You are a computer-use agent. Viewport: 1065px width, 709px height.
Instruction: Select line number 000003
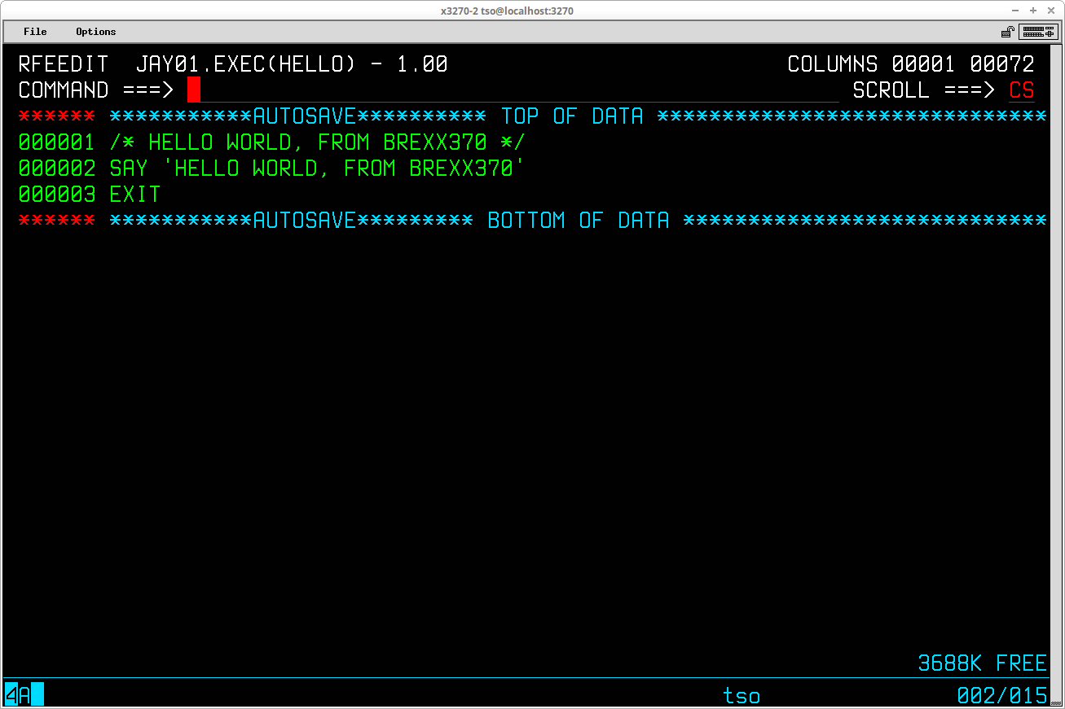coord(57,195)
